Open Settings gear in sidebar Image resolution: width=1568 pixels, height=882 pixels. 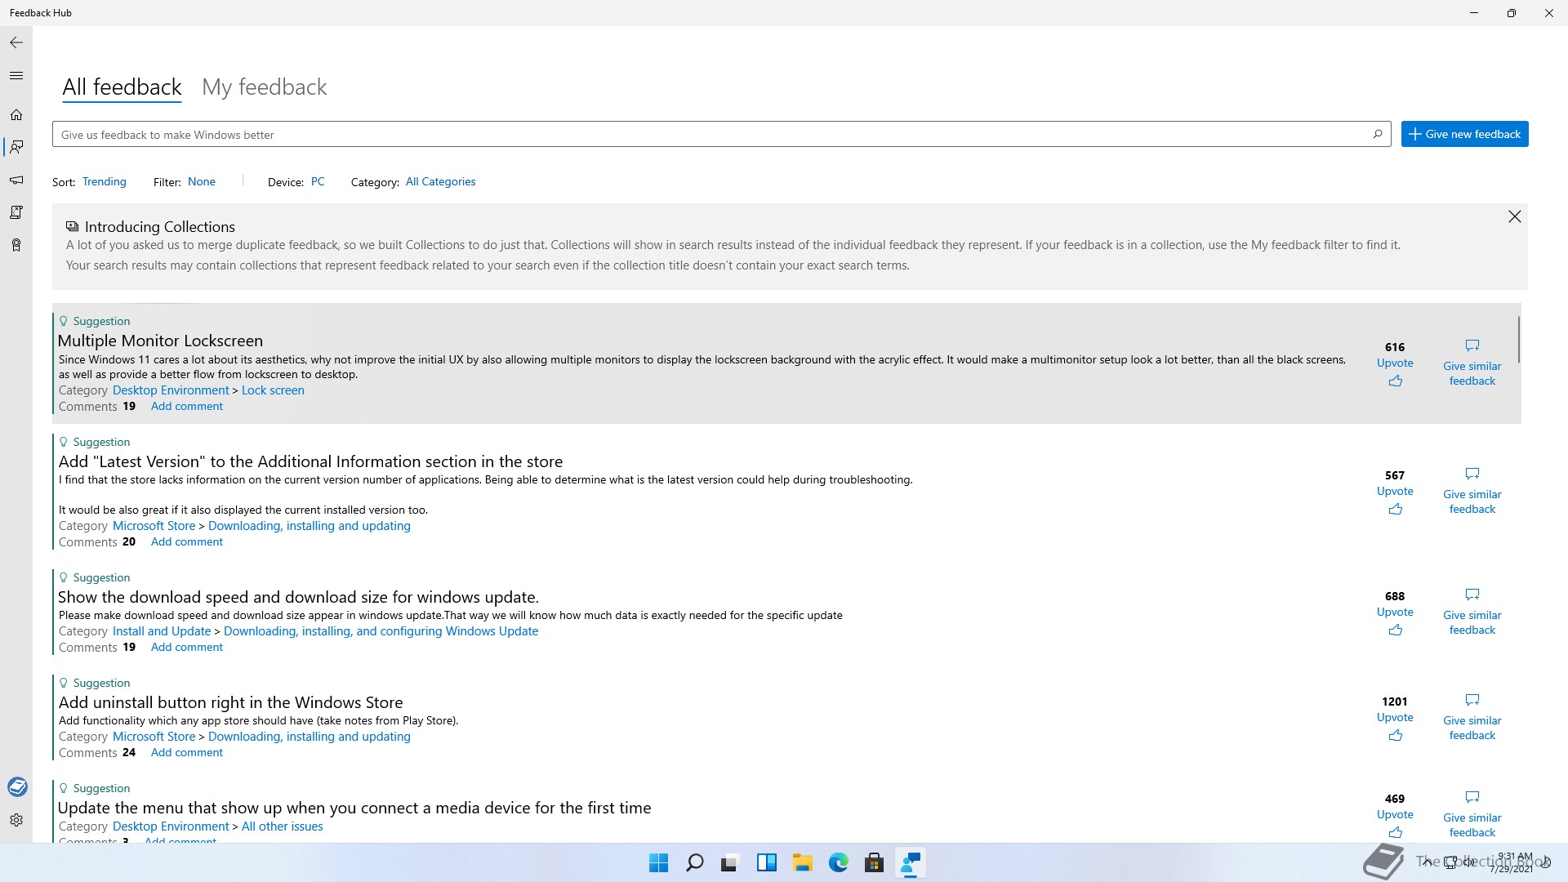tap(16, 820)
